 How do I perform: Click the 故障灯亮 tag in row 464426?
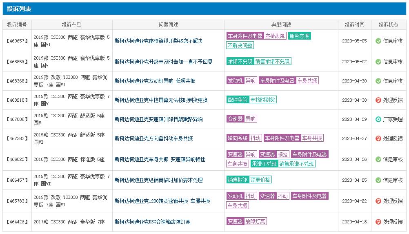(x=256, y=221)
